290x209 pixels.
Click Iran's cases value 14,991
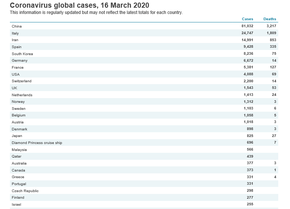(247, 40)
